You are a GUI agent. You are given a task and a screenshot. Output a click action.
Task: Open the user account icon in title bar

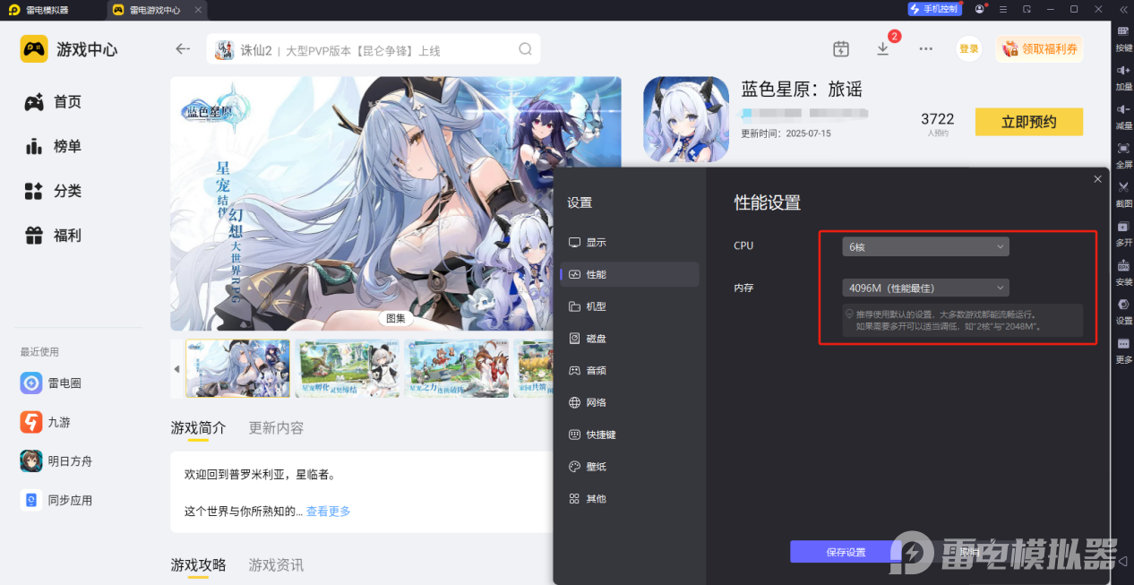click(x=980, y=9)
